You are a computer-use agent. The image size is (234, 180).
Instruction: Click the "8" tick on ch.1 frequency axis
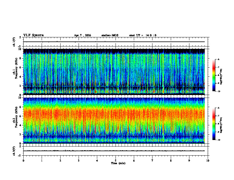click(20, 58)
